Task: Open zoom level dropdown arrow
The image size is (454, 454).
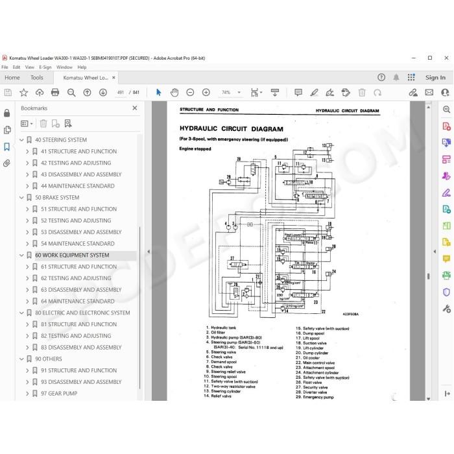Action: pos(239,93)
